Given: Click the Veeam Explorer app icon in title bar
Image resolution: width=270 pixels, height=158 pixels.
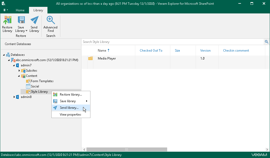Looking at the screenshot, I should 3,3.
